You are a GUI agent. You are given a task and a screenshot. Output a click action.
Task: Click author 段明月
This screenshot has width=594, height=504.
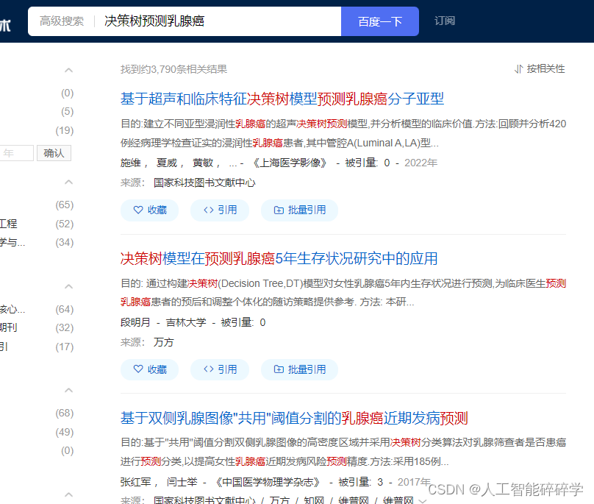[135, 322]
